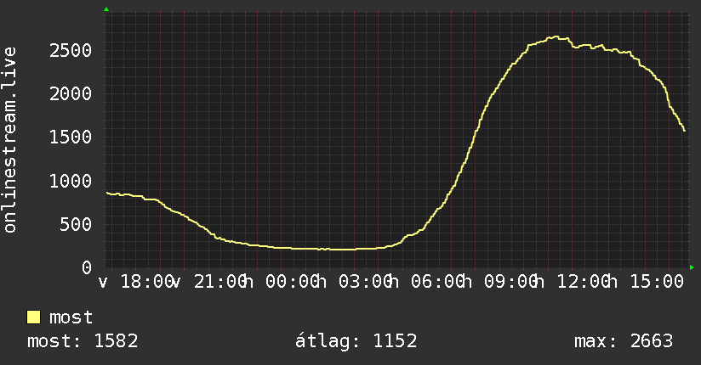Click the green arrow at the X axis end
This screenshot has width=701, height=365.
(692, 267)
